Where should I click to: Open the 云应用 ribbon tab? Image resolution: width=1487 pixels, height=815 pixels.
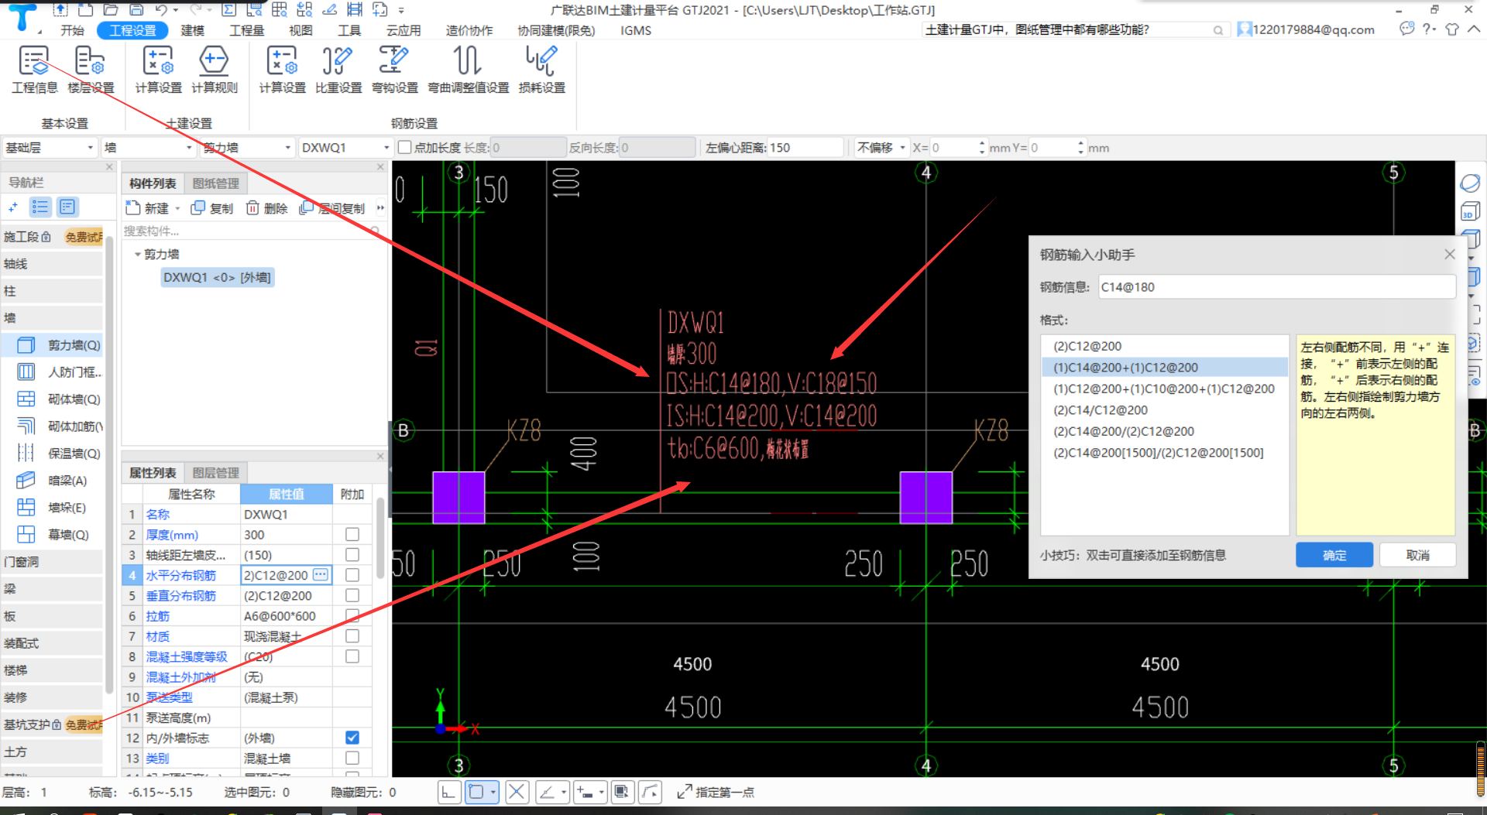403,30
